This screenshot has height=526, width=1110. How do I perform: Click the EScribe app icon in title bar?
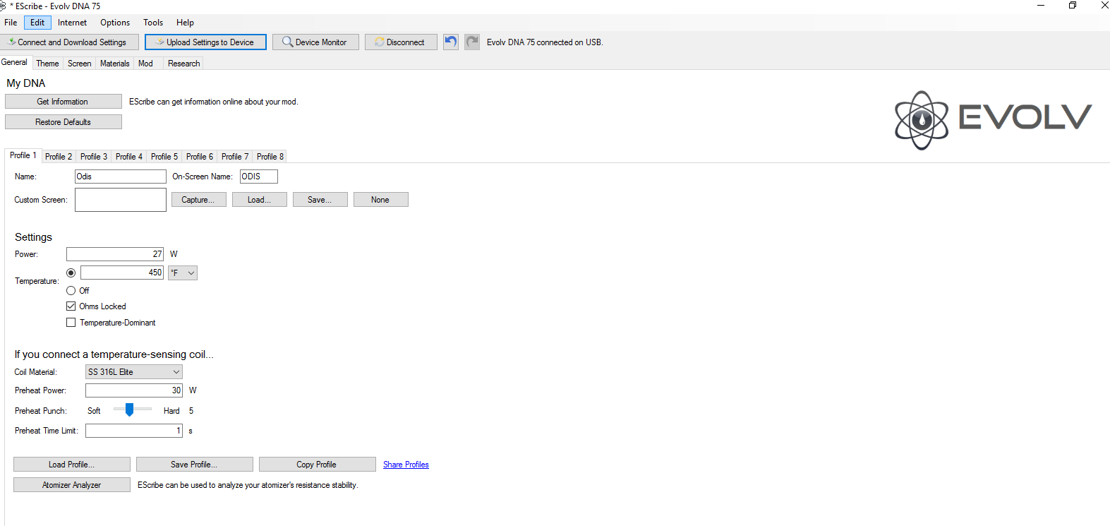[4, 6]
